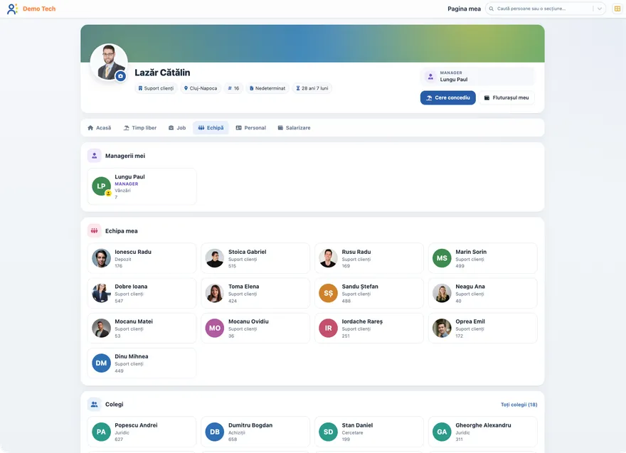Click the MO avatar of Mocanu Ovidiu

(x=215, y=328)
